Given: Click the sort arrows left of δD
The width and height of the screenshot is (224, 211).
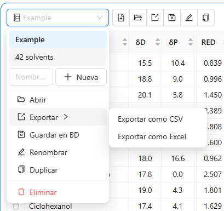Looking at the screenshot, I should click(125, 42).
